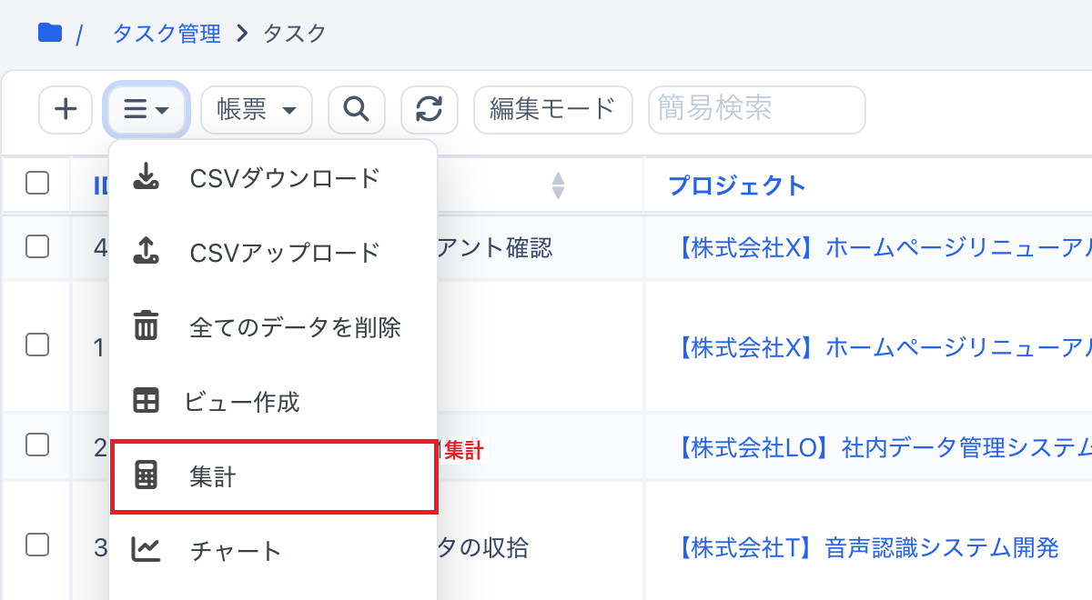Click the refresh reload button
The width and height of the screenshot is (1092, 600).
click(x=430, y=110)
